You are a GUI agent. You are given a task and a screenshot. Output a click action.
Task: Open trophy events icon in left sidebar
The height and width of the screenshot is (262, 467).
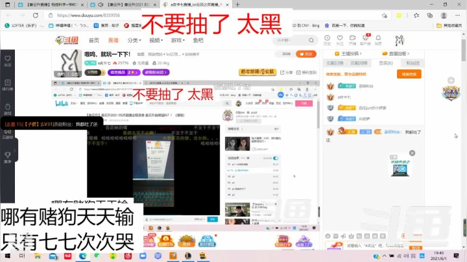click(x=8, y=157)
